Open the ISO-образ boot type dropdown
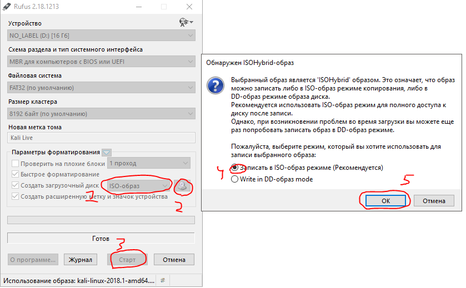Image resolution: width=466 pixels, height=288 pixels. tap(138, 186)
